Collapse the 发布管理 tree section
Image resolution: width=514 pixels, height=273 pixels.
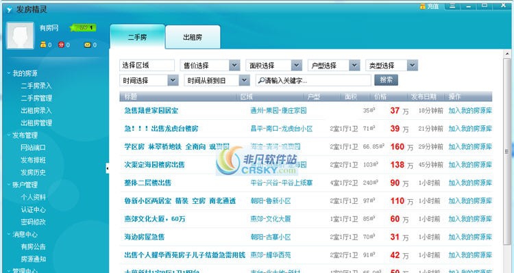pyautogui.click(x=9, y=135)
